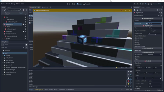The height and width of the screenshot is (92, 164).
Task: Expand the Deactivation section
Action: coord(139,38)
